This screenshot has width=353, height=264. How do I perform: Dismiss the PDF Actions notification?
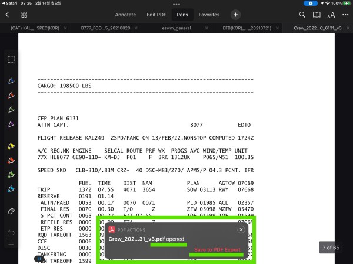(x=241, y=230)
